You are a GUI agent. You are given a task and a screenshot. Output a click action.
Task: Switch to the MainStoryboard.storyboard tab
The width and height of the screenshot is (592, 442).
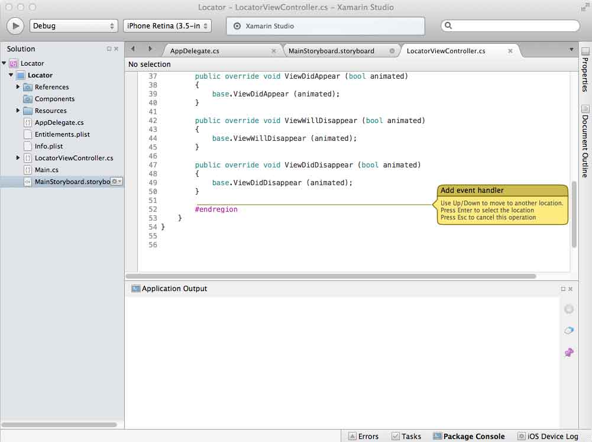[x=331, y=51]
